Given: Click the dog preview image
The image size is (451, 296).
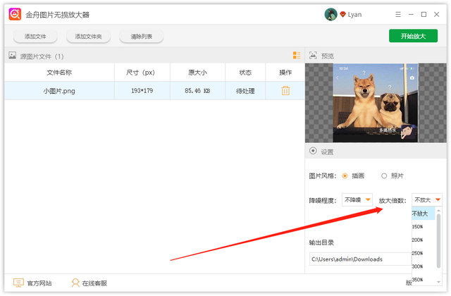Looking at the screenshot, I should (376, 103).
